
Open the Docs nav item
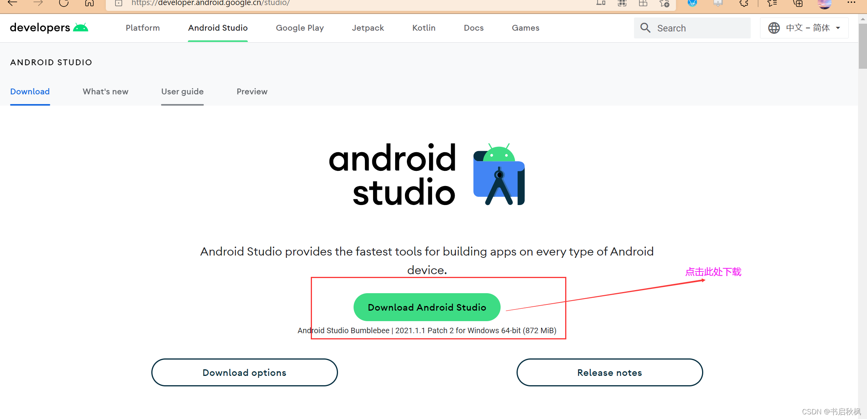(x=474, y=28)
